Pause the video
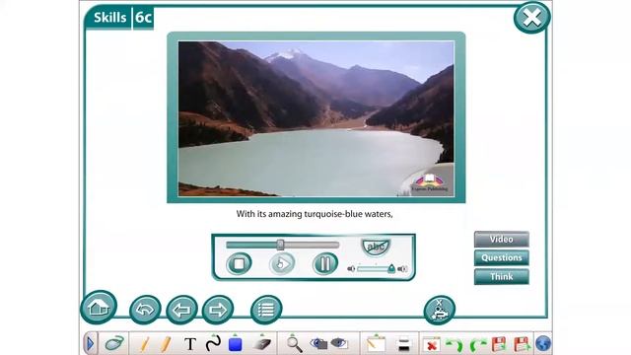The width and height of the screenshot is (631, 355). coord(324,264)
